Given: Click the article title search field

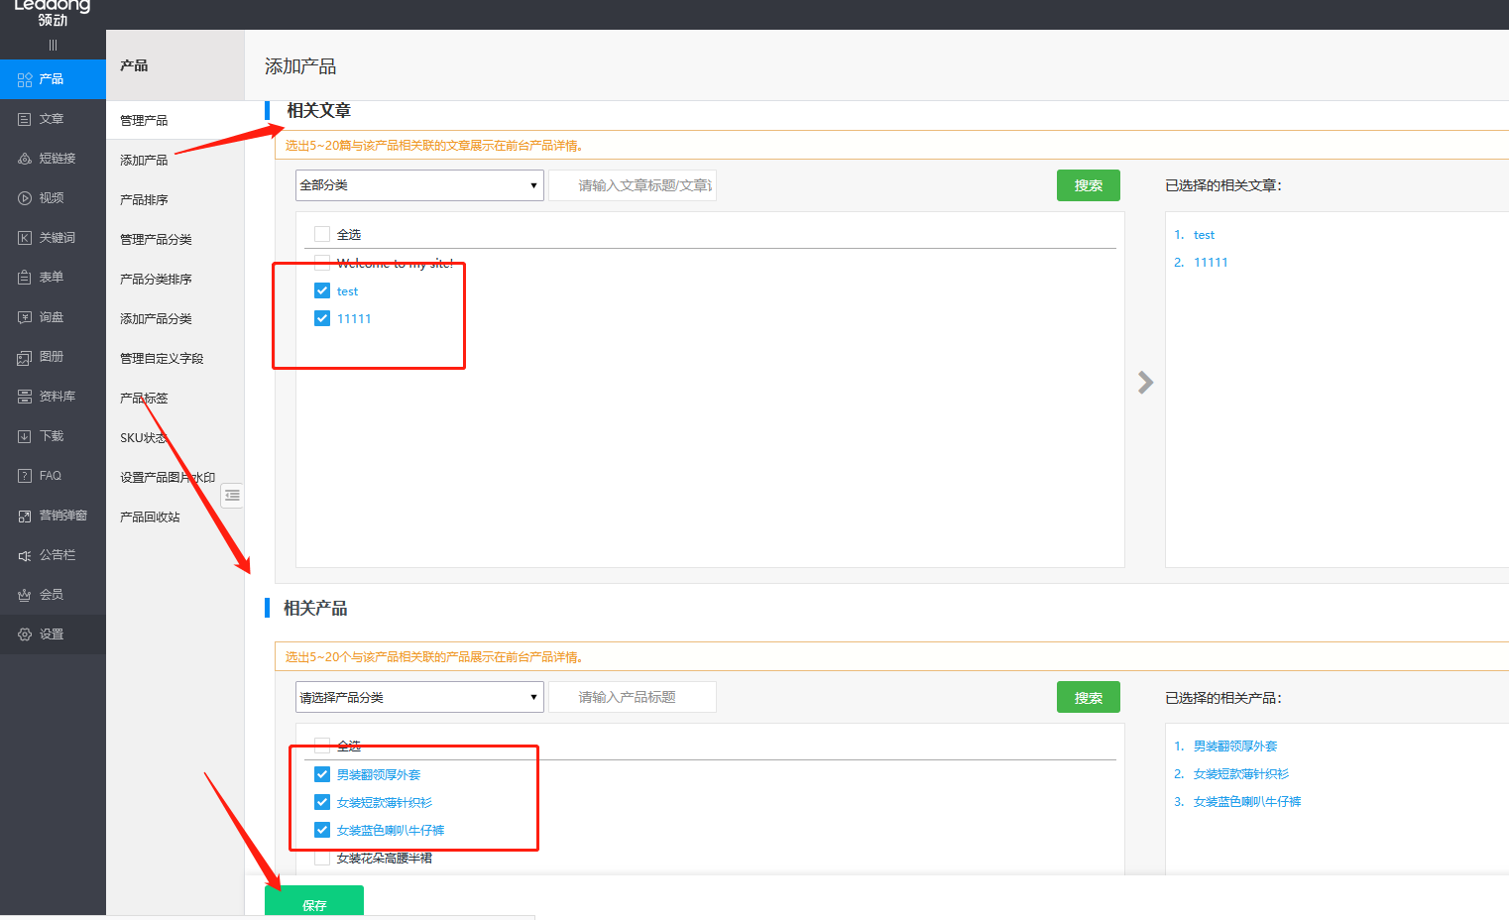Looking at the screenshot, I should click(x=635, y=185).
